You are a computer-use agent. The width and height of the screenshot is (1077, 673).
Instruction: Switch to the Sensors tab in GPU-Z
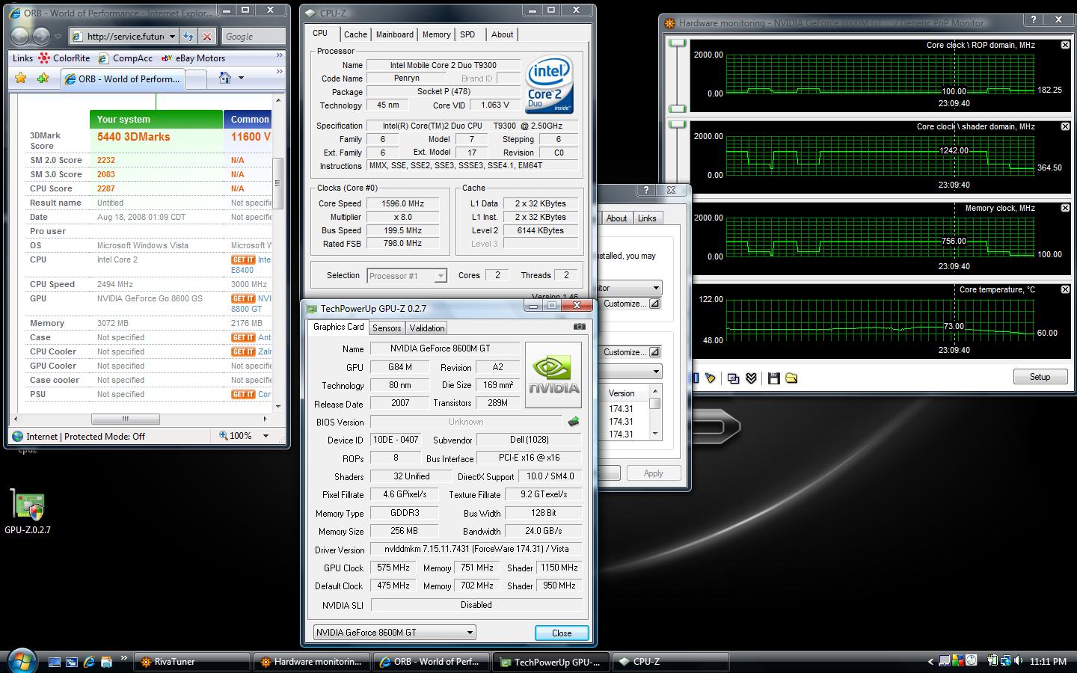click(387, 328)
